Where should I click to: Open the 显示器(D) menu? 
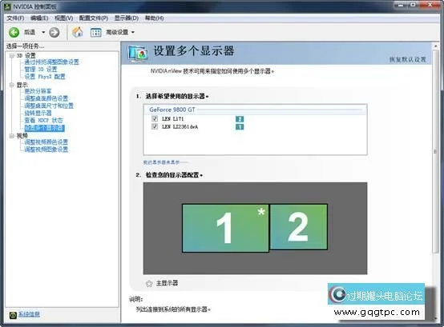tap(127, 18)
